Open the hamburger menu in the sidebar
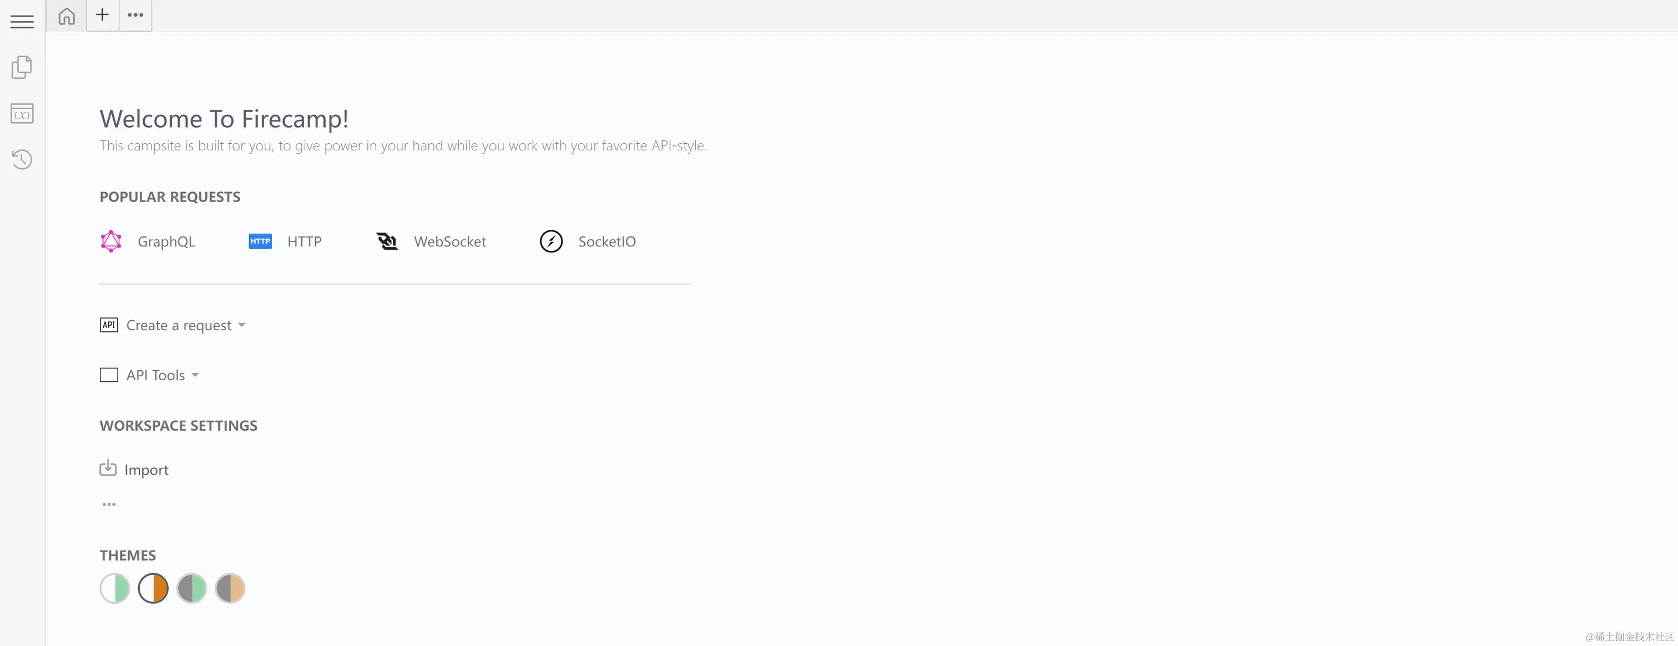This screenshot has width=1678, height=646. click(x=22, y=22)
